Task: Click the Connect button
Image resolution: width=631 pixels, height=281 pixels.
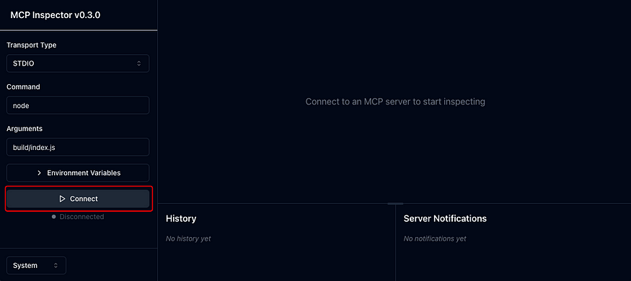Action: point(78,199)
